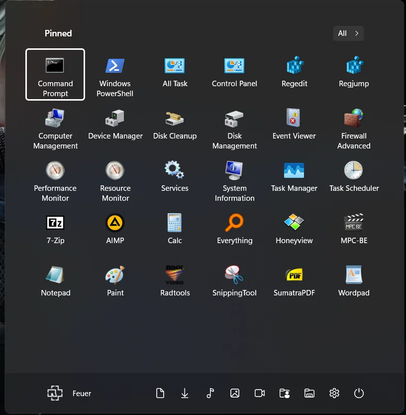Open Honeyview image viewer
406x415 pixels.
pos(294,232)
